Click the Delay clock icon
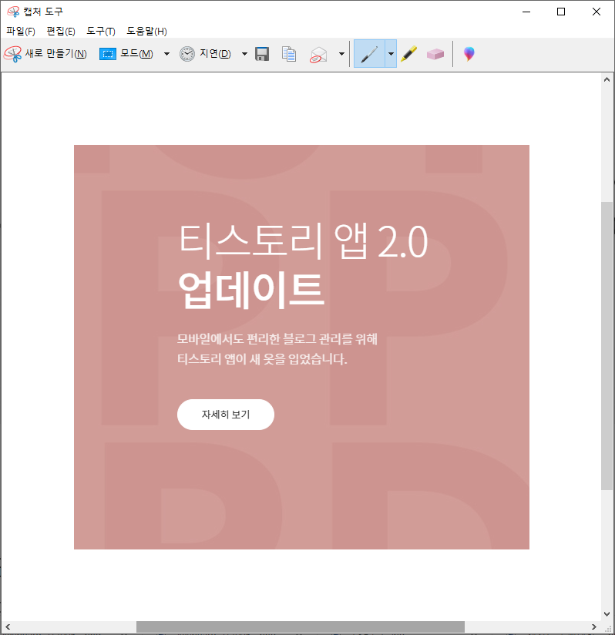 [x=187, y=54]
